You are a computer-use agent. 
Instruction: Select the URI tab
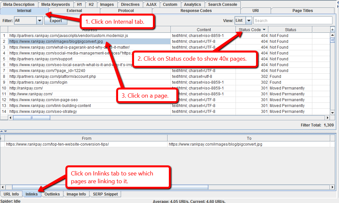(255, 11)
